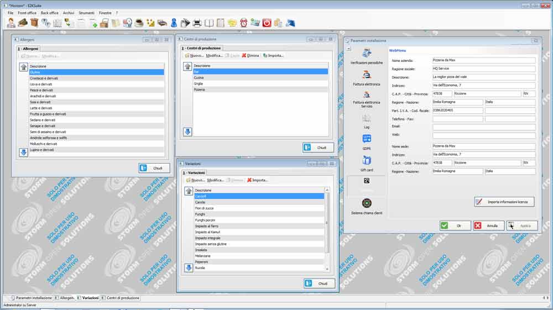The width and height of the screenshot is (553, 310).
Task: Click the red alarm clock toolbar icon
Action: point(243,23)
